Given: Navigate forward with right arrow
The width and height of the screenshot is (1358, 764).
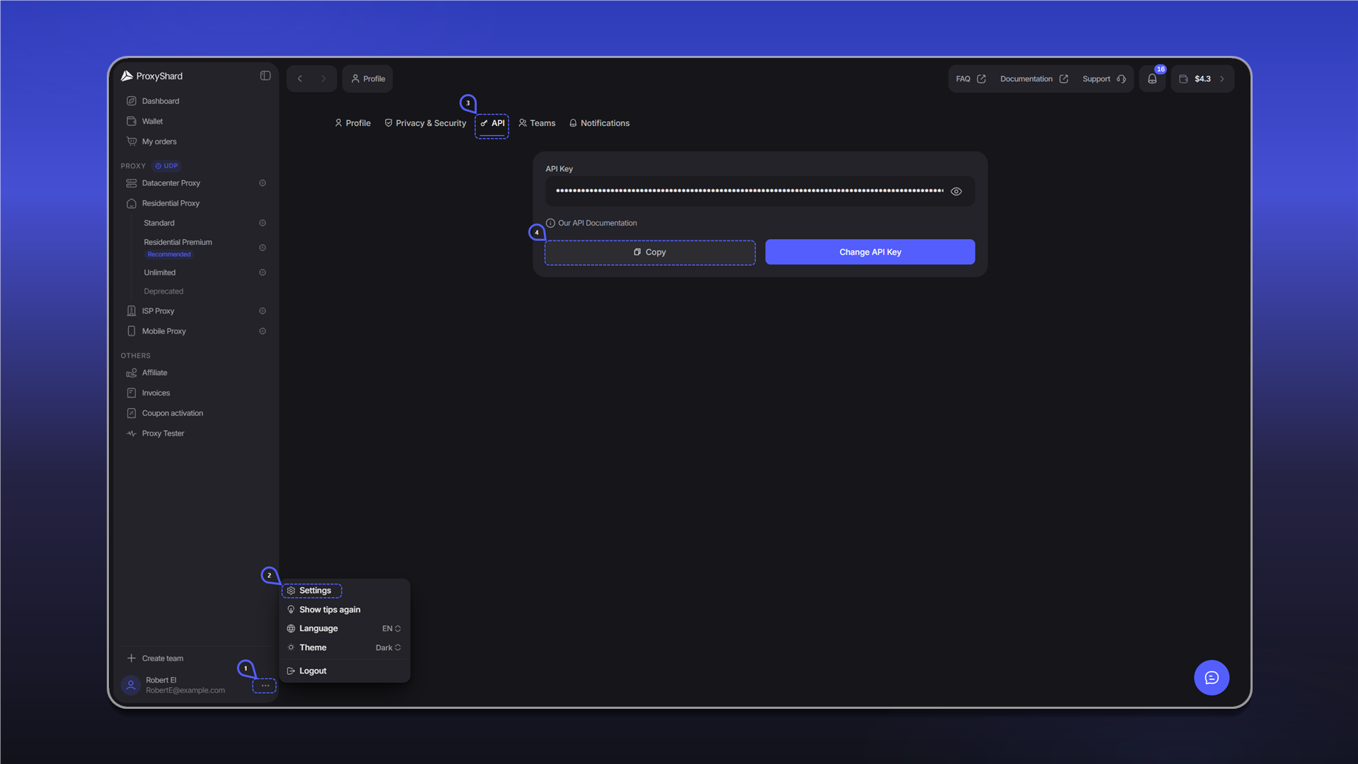Looking at the screenshot, I should pos(323,79).
